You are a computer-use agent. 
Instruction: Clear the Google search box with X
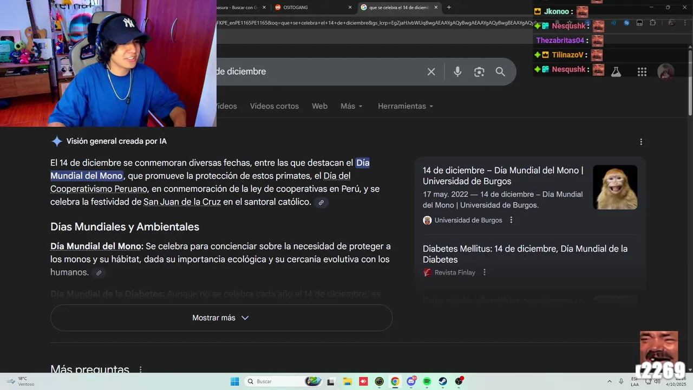[x=431, y=71]
